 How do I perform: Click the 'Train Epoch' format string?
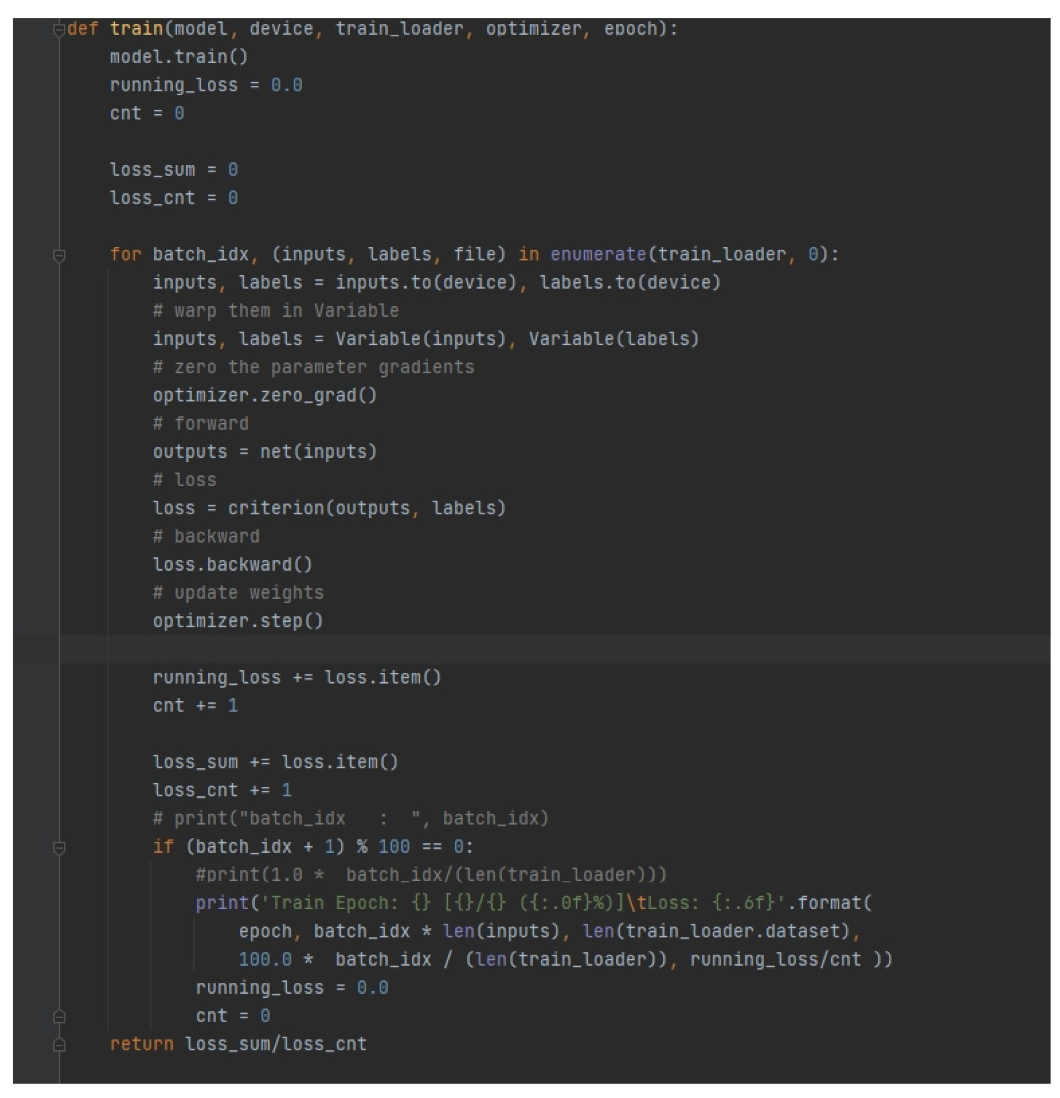point(521,904)
